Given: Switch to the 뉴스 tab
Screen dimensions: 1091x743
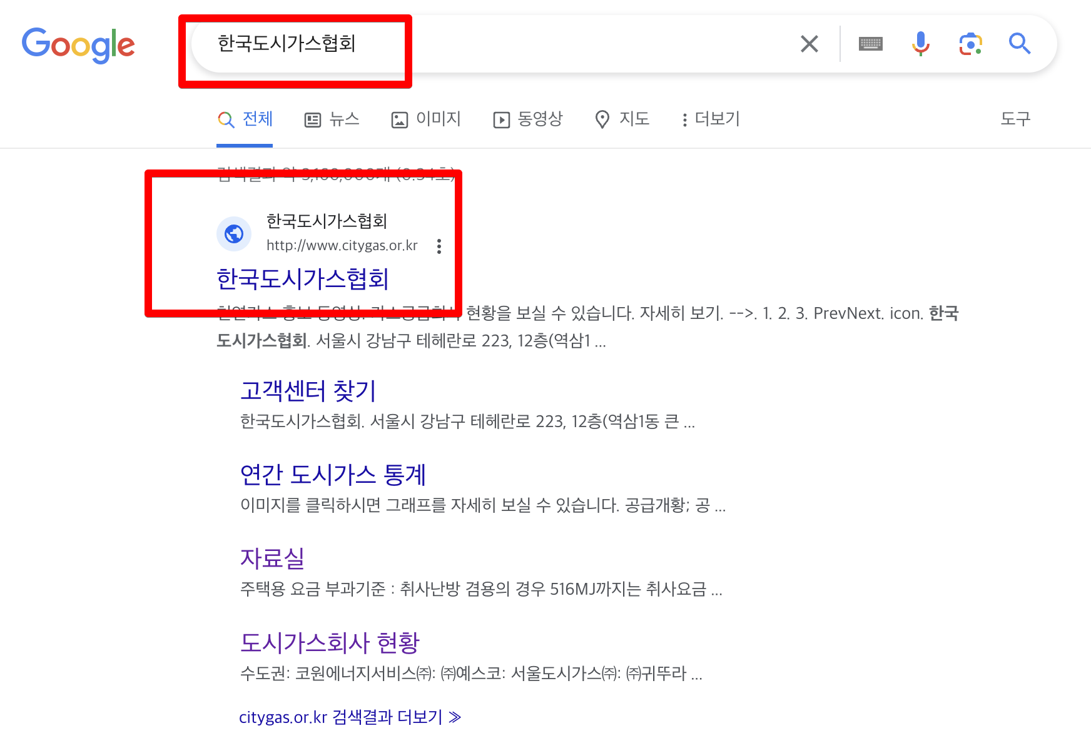Looking at the screenshot, I should pos(332,119).
